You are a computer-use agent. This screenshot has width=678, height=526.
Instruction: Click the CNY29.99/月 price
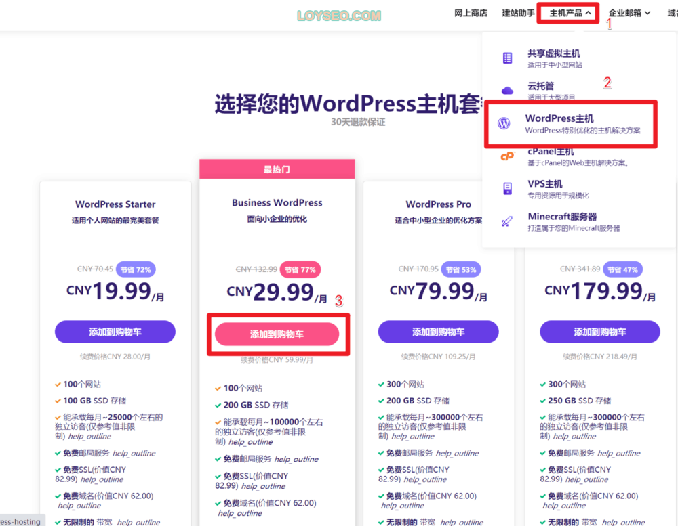click(277, 292)
